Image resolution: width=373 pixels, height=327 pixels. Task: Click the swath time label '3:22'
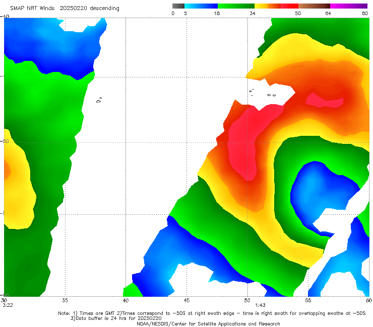8,305
